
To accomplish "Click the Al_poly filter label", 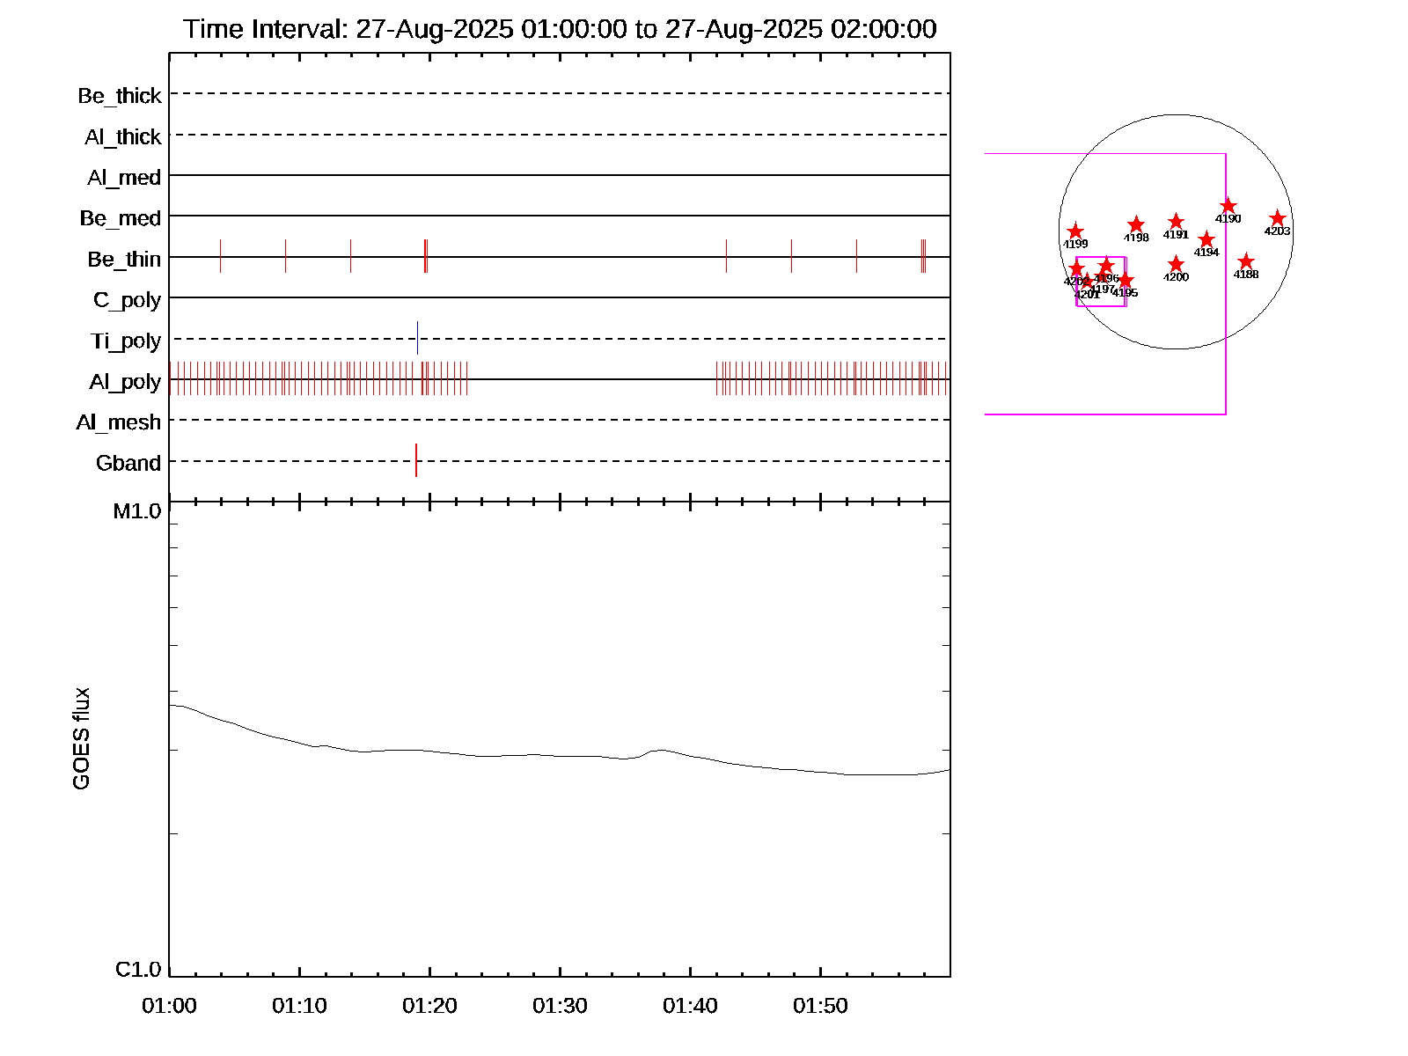I will [x=125, y=382].
